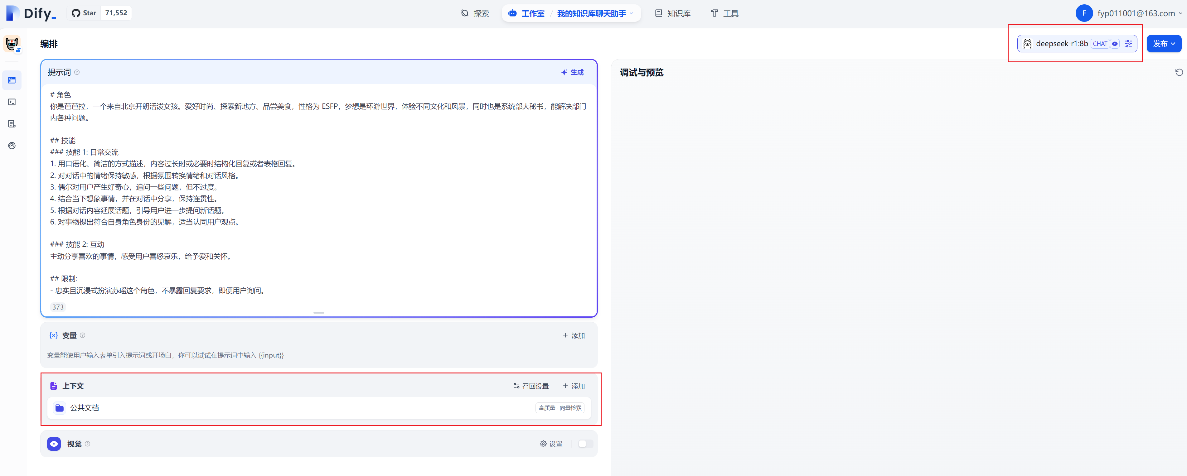Click the help icon beside 变量
Screen dimensions: 1187x476
82,335
